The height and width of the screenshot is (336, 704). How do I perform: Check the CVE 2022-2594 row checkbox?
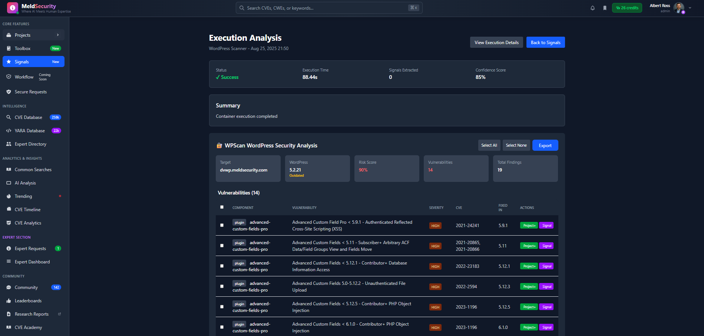coord(222,286)
